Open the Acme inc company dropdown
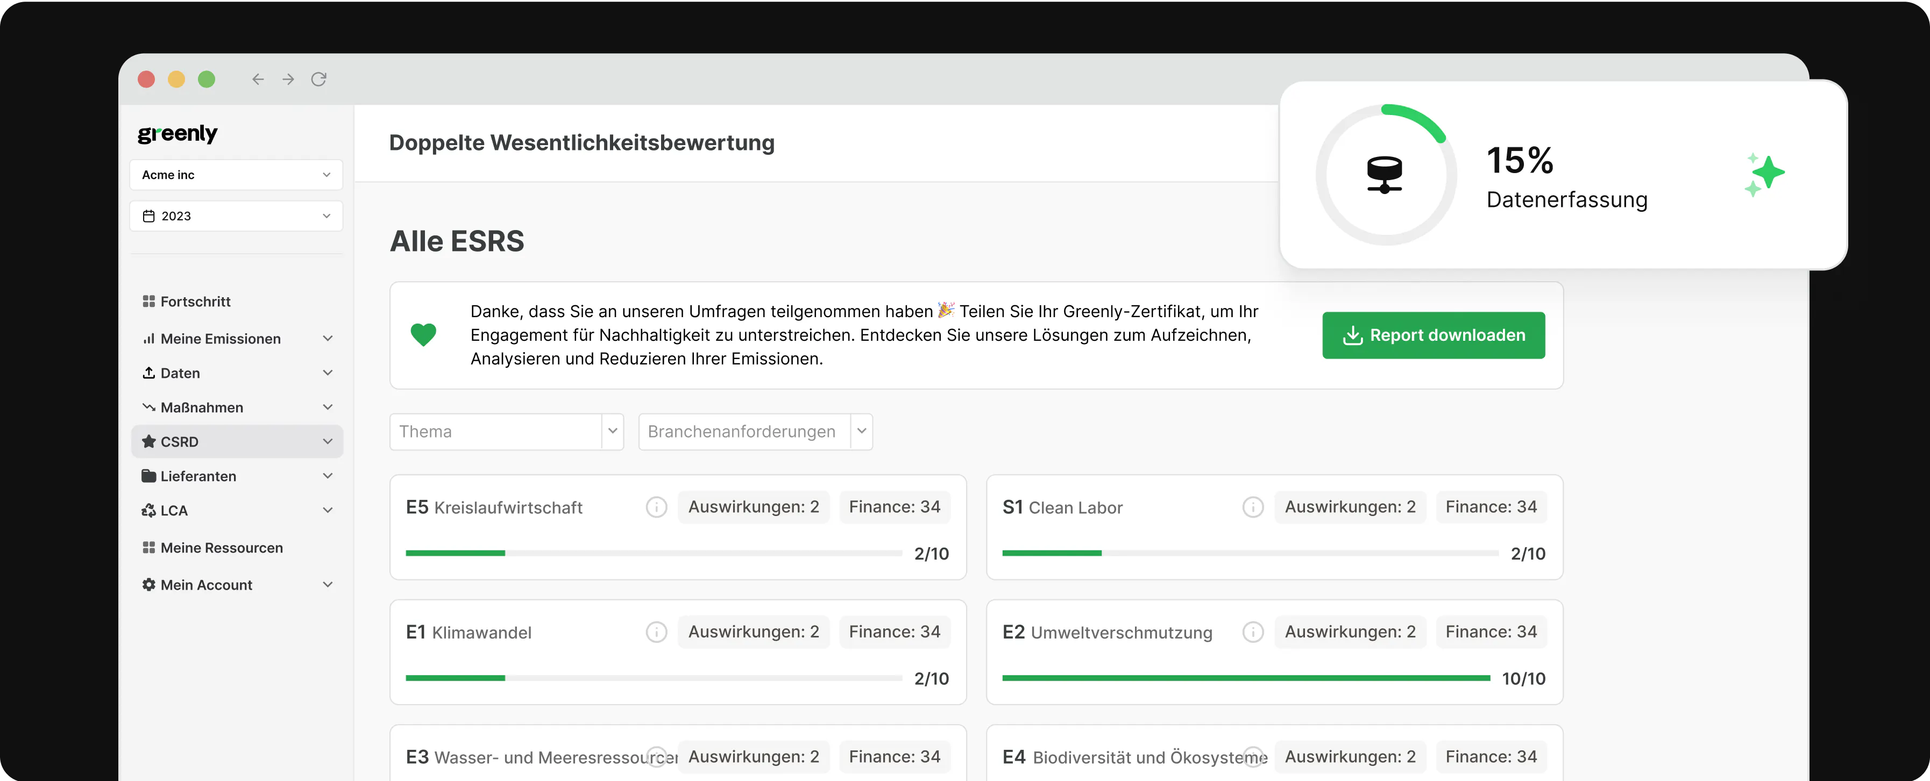This screenshot has height=781, width=1930. coord(236,175)
